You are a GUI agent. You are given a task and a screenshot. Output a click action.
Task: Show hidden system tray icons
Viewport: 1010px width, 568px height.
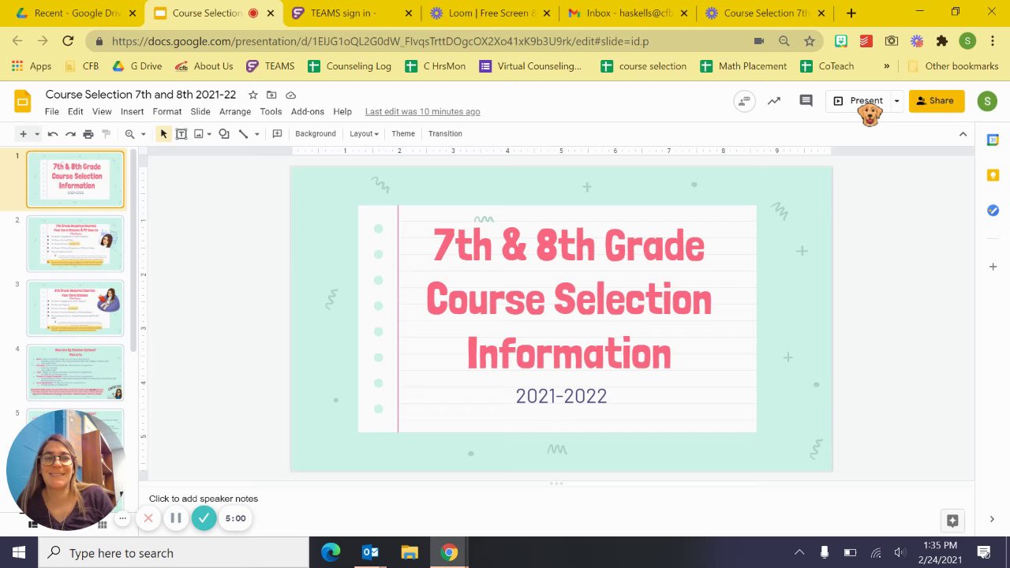click(x=799, y=553)
